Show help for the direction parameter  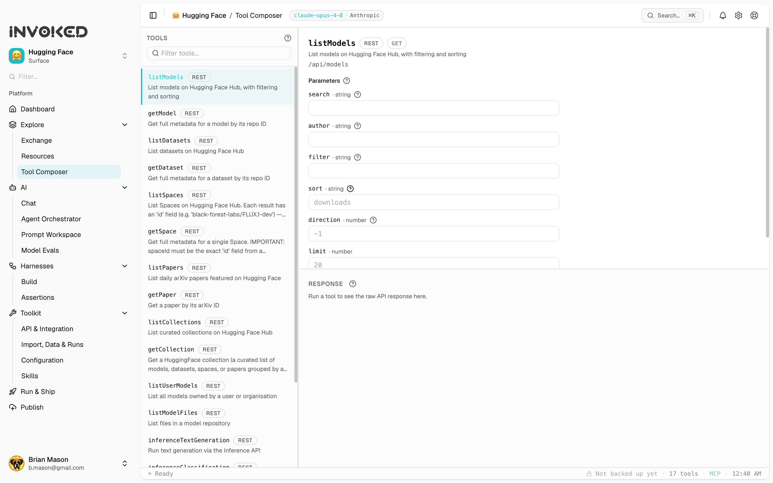pos(373,220)
